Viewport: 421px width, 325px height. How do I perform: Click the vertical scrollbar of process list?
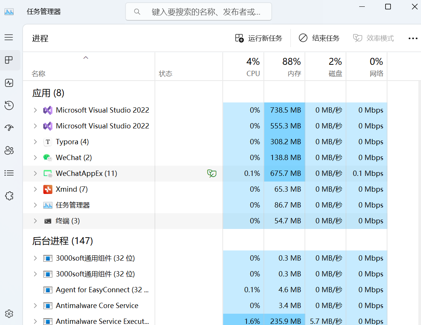419,203
